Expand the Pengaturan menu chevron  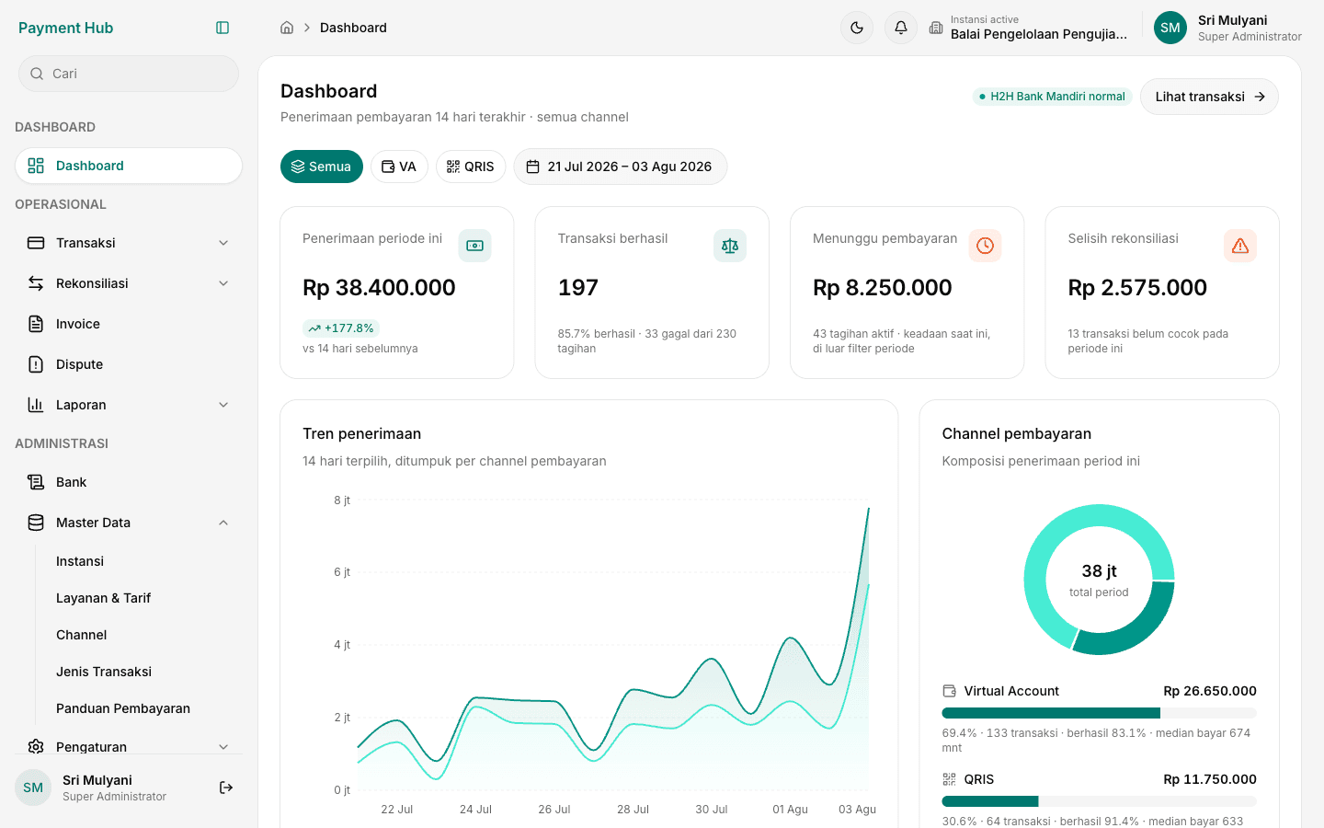click(x=223, y=747)
